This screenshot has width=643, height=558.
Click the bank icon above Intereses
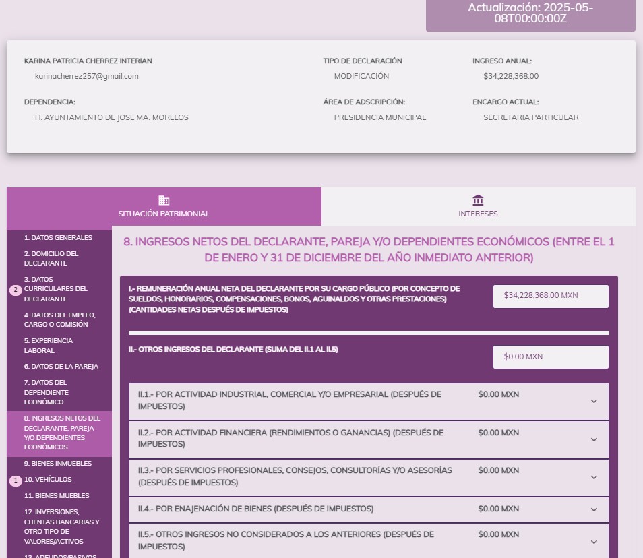point(478,200)
